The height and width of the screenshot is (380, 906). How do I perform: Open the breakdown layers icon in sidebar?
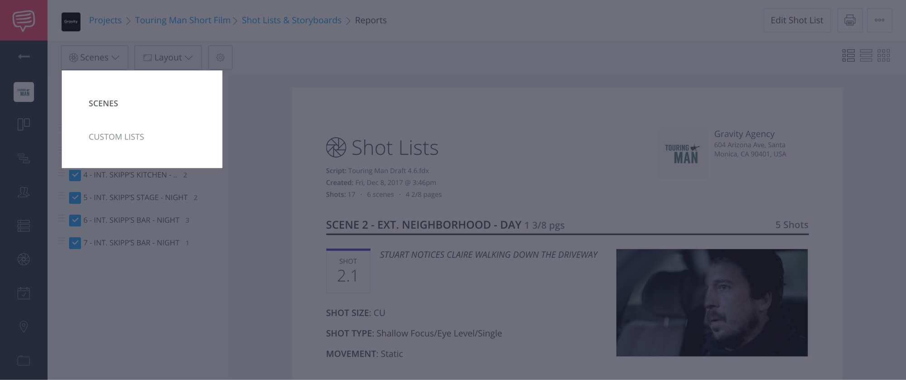pos(24,158)
